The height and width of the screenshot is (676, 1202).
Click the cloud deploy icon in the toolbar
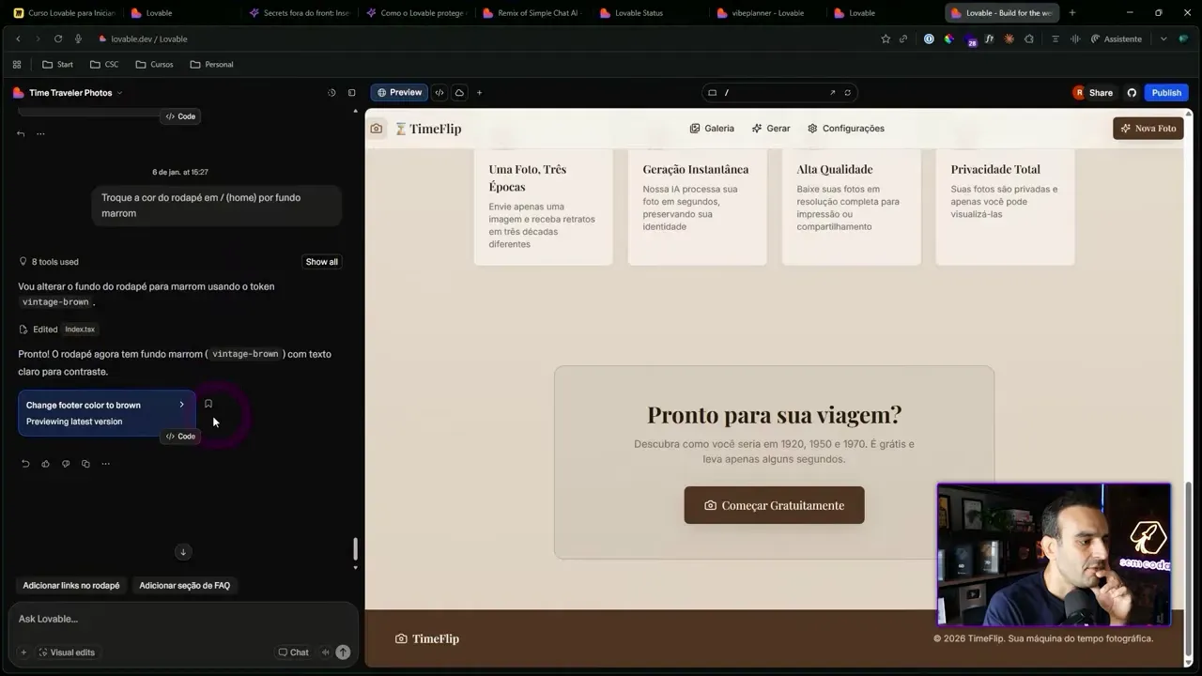(459, 92)
